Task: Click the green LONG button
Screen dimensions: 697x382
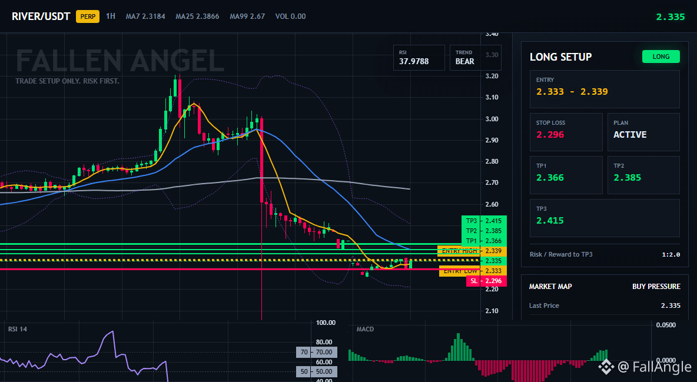Action: point(661,57)
